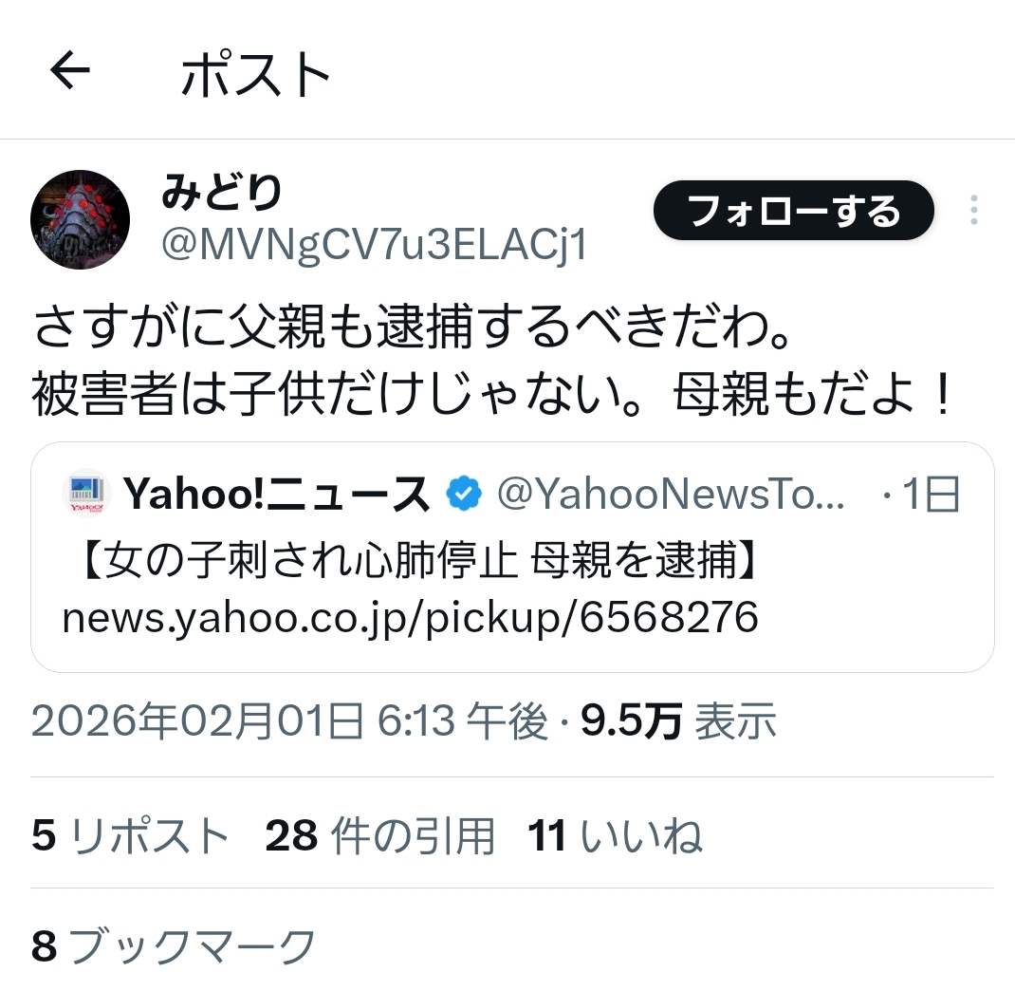View the 11 いいね likes list
The image size is (1015, 991).
click(615, 835)
